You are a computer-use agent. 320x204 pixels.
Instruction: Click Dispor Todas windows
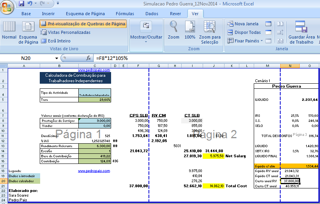244,32
